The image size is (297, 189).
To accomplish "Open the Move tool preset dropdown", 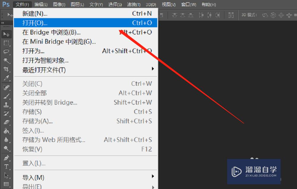I will pos(10,15).
